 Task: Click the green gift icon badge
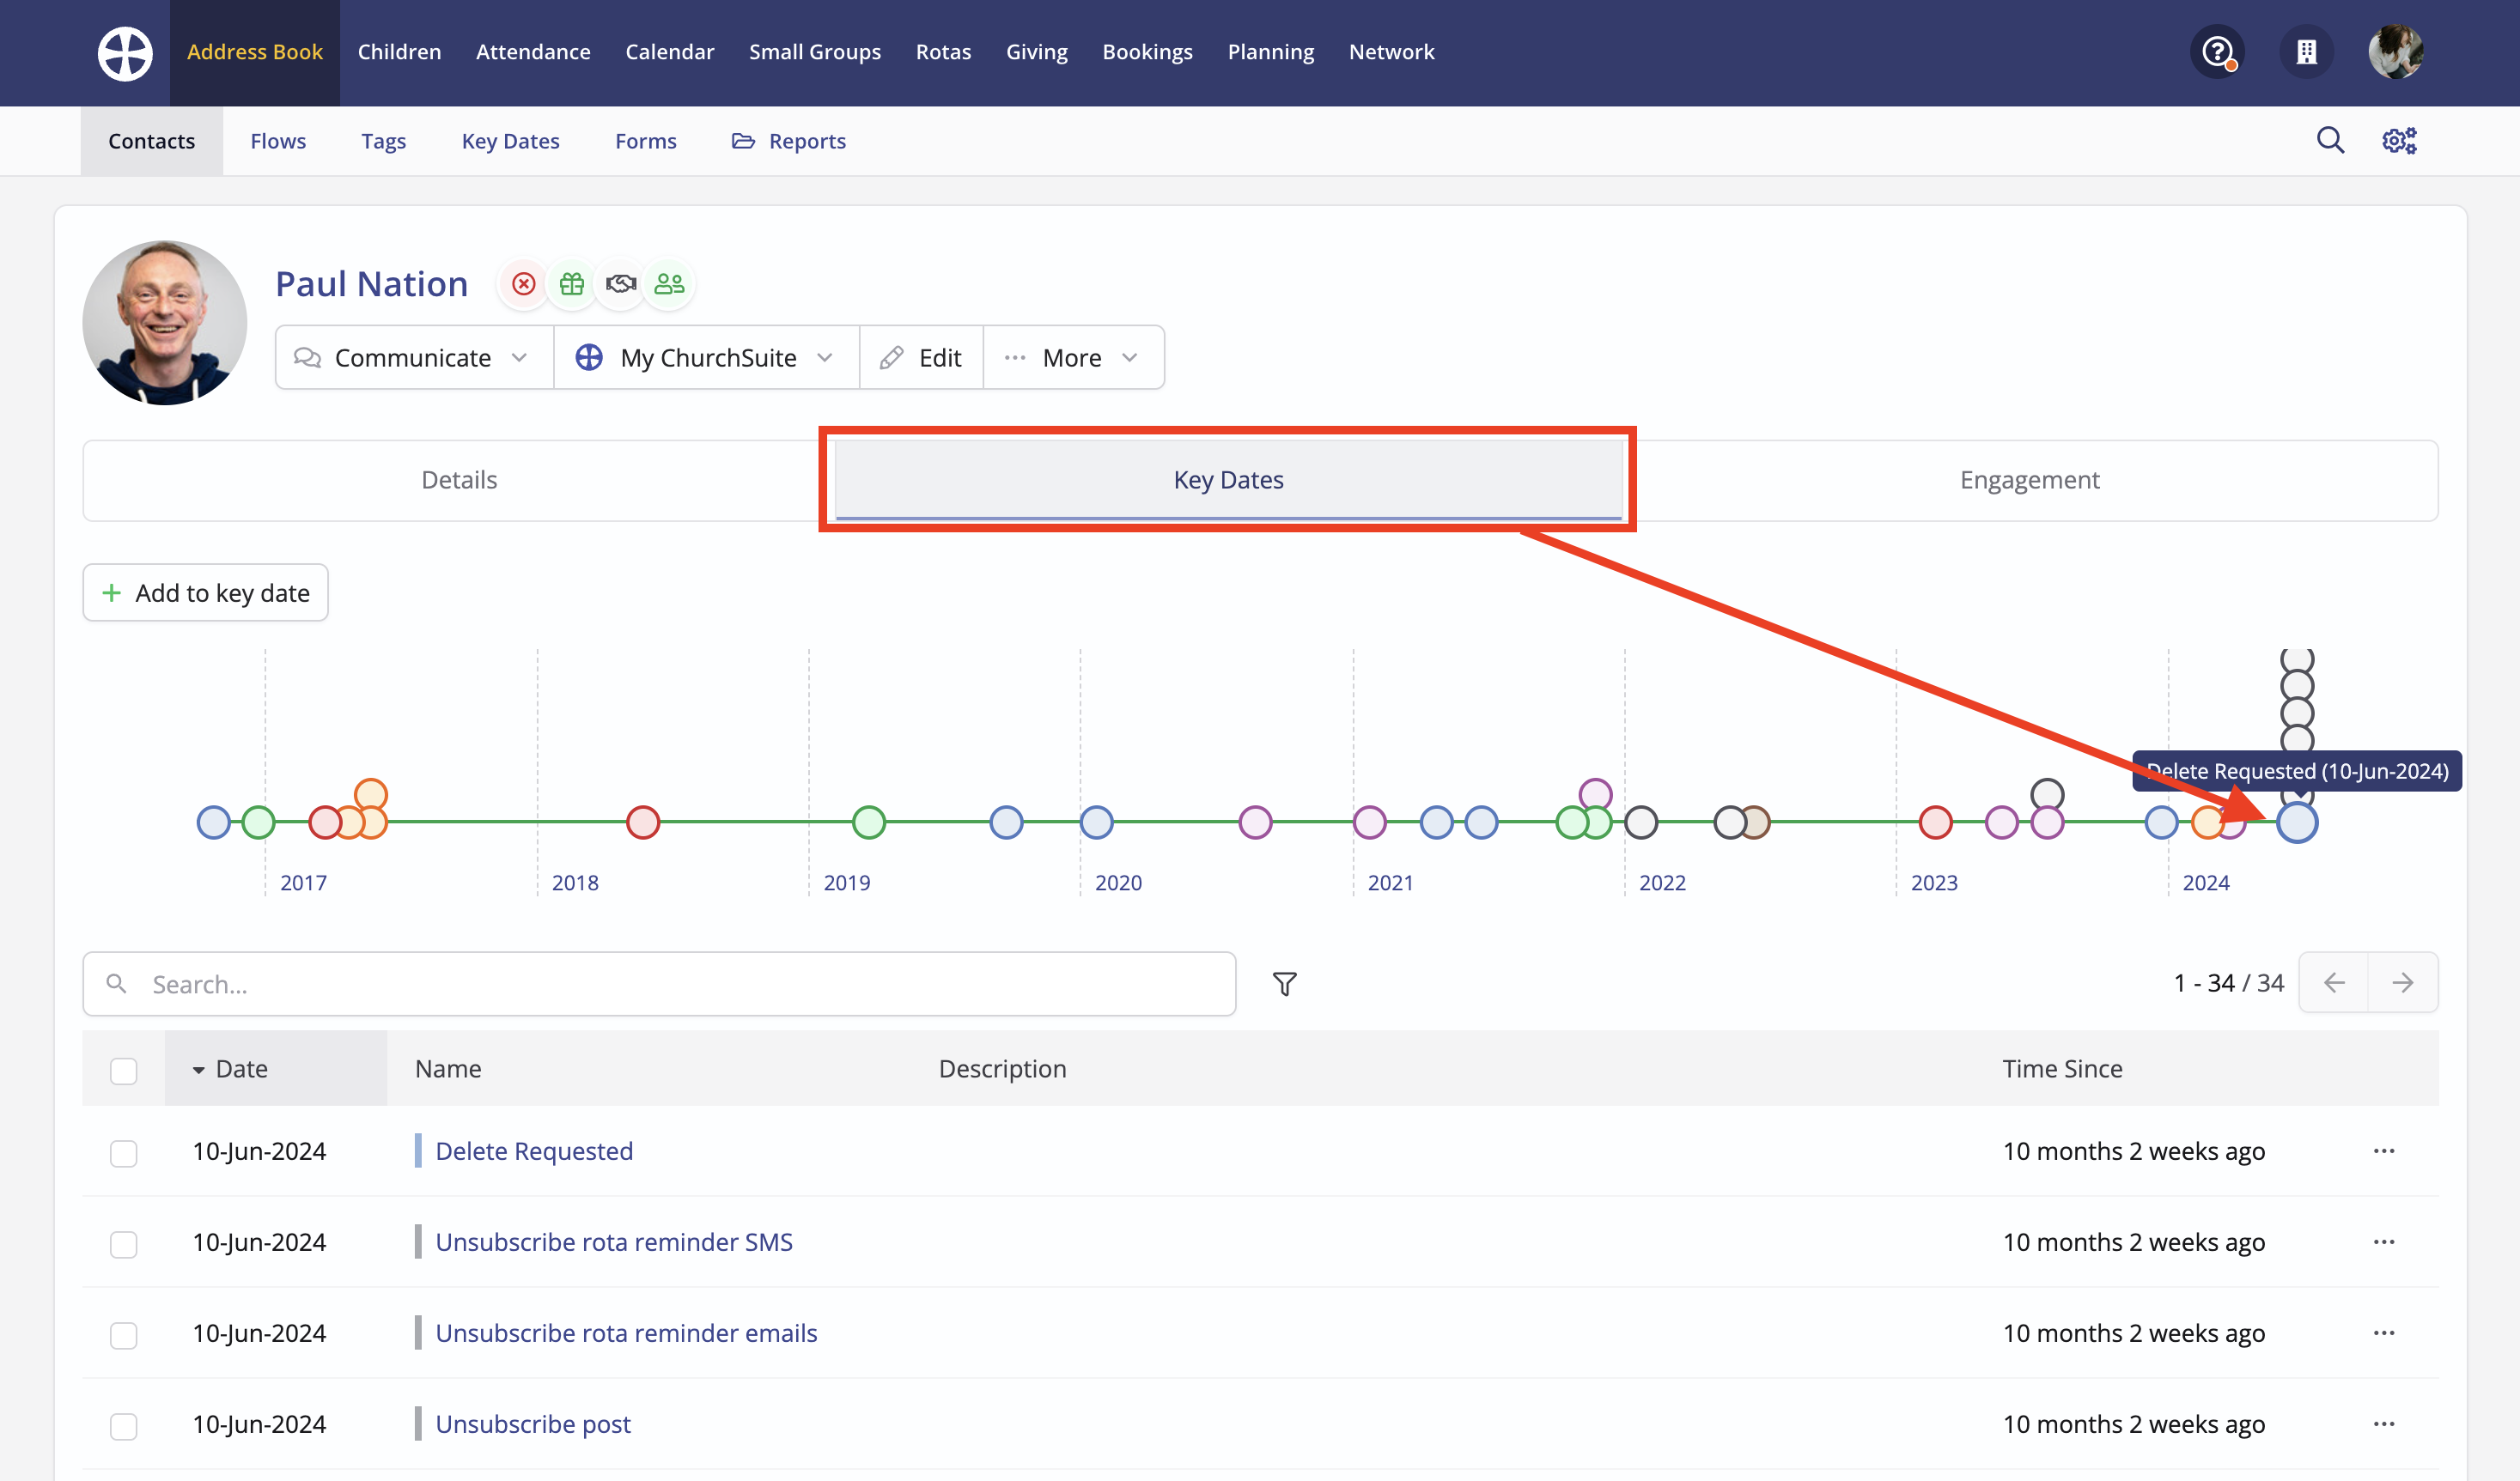572,284
